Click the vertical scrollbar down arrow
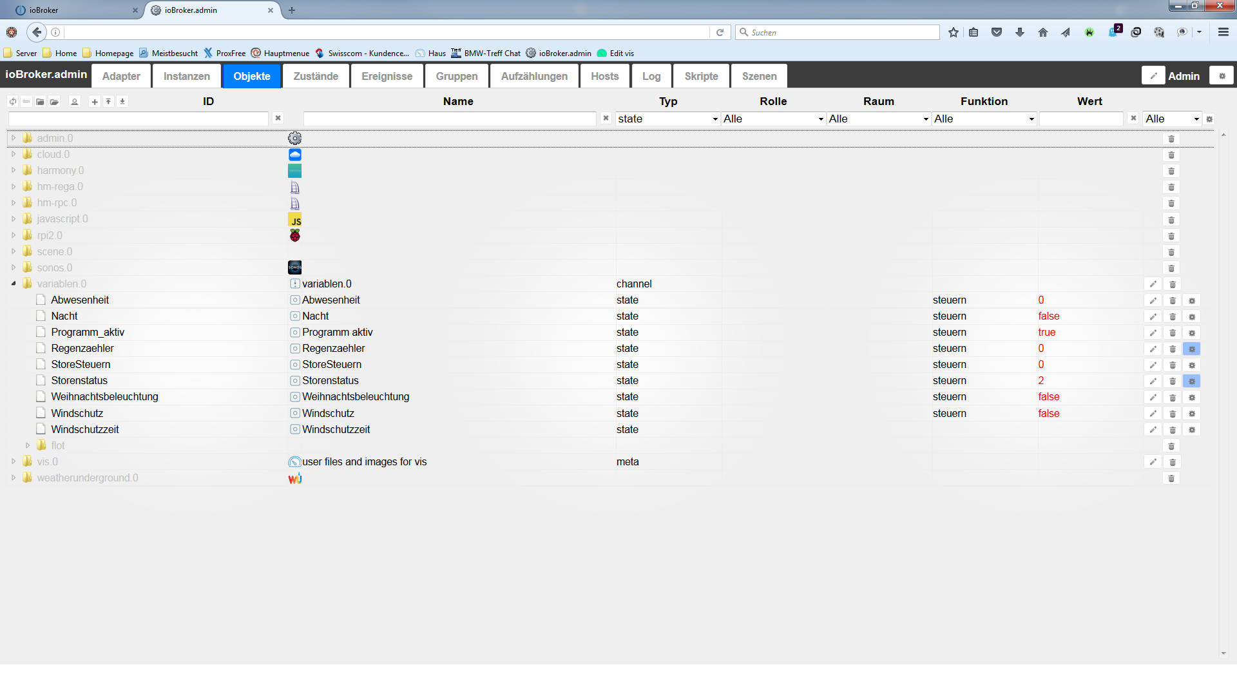 click(x=1223, y=653)
